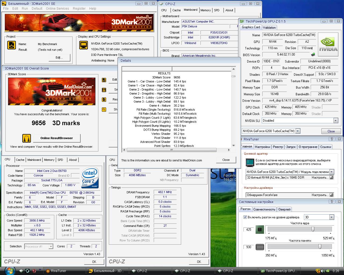Click the Details horizontal scrollbar right arrow
This screenshot has height=275, width=344.
(229, 150)
